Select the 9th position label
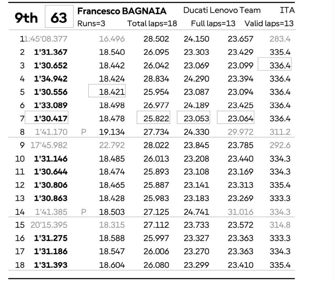 coord(26,18)
